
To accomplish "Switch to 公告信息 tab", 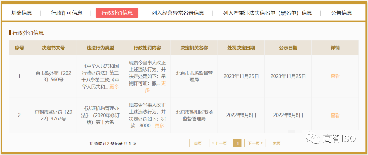I will click(341, 13).
